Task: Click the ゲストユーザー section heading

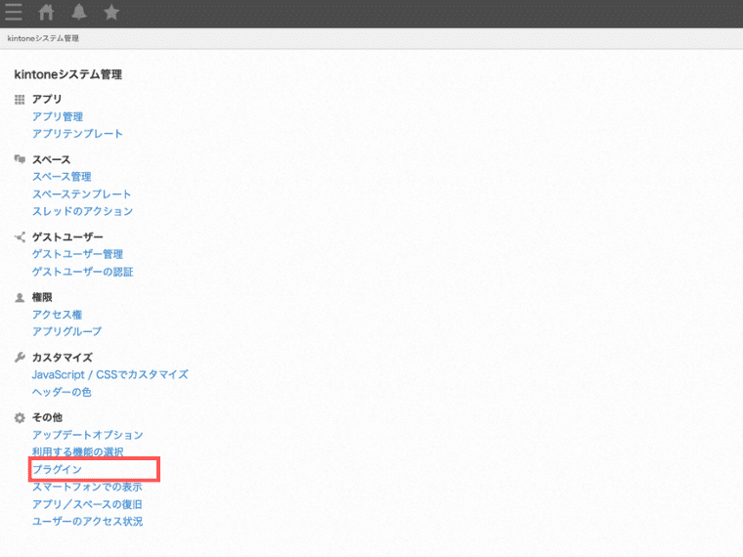Action: pos(67,236)
